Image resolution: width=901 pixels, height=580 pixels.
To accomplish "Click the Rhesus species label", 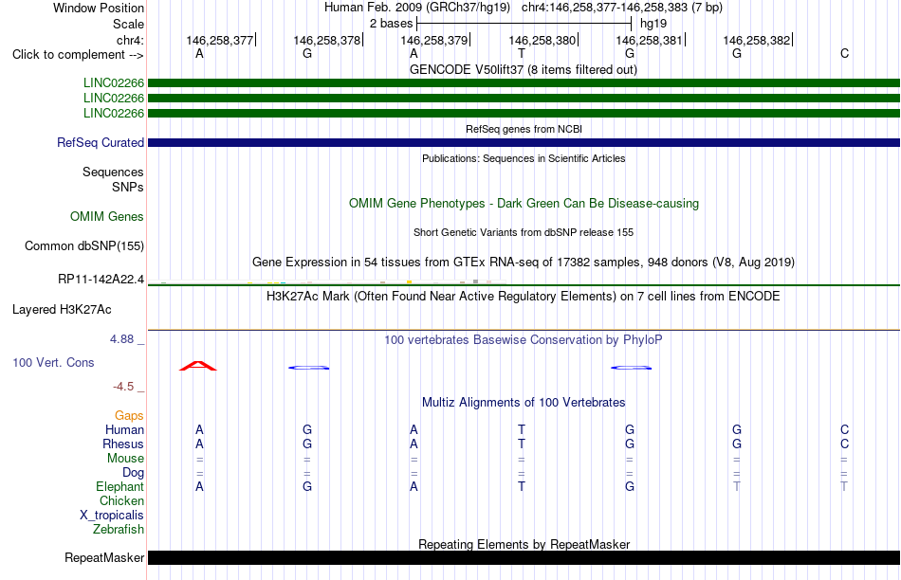I will coord(123,444).
